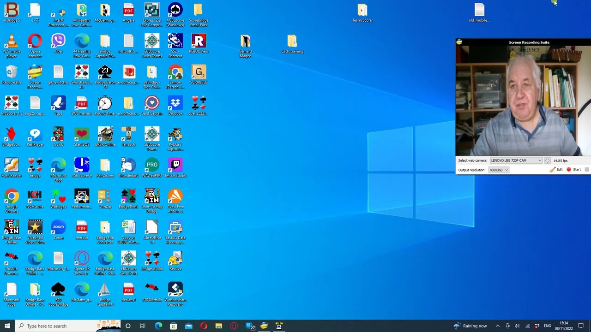Viewport: 591px width, 332px height.
Task: Open File Explorer from taskbar
Action: pyautogui.click(x=218, y=326)
